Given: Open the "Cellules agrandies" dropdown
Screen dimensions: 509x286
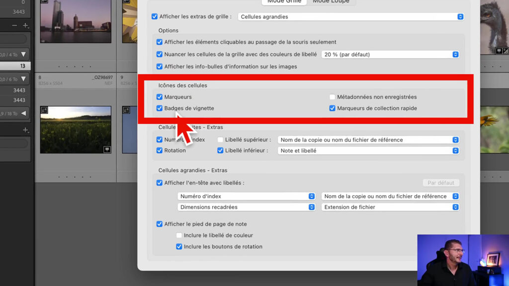Looking at the screenshot, I should pos(348,16).
